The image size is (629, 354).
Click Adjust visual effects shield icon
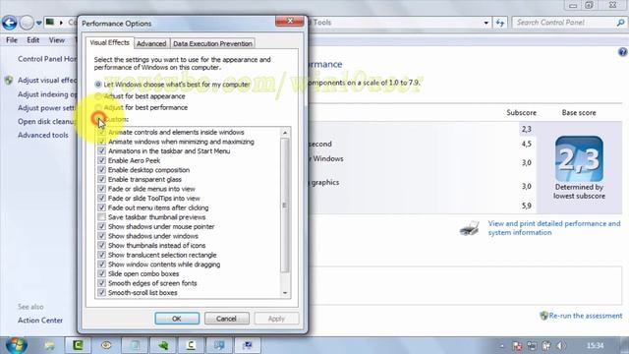9,81
